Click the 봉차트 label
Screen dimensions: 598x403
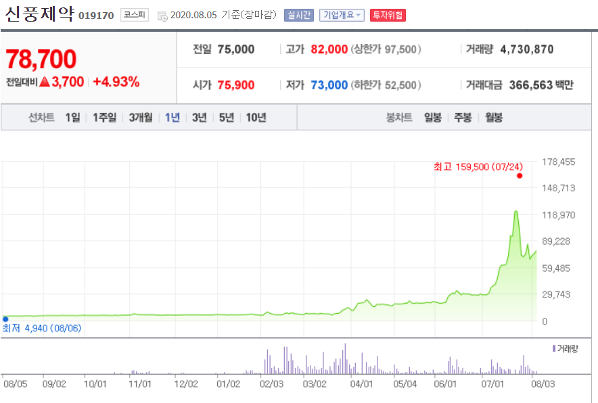pyautogui.click(x=399, y=118)
